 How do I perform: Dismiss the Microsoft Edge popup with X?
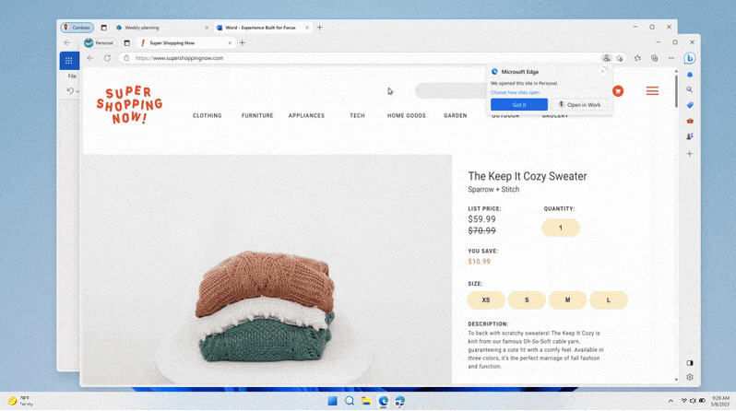point(603,70)
